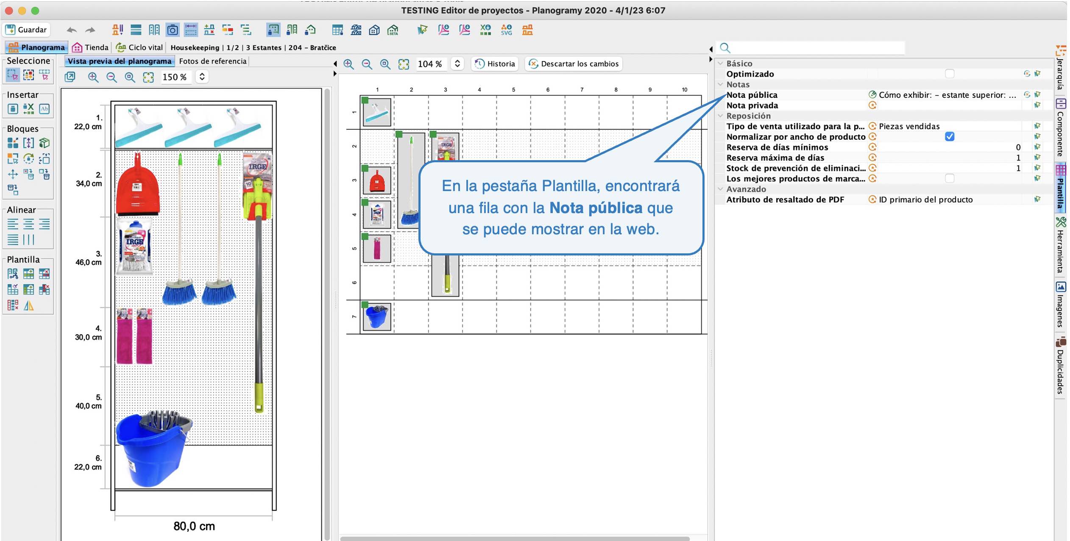Select the Nota pública row

[x=884, y=95]
